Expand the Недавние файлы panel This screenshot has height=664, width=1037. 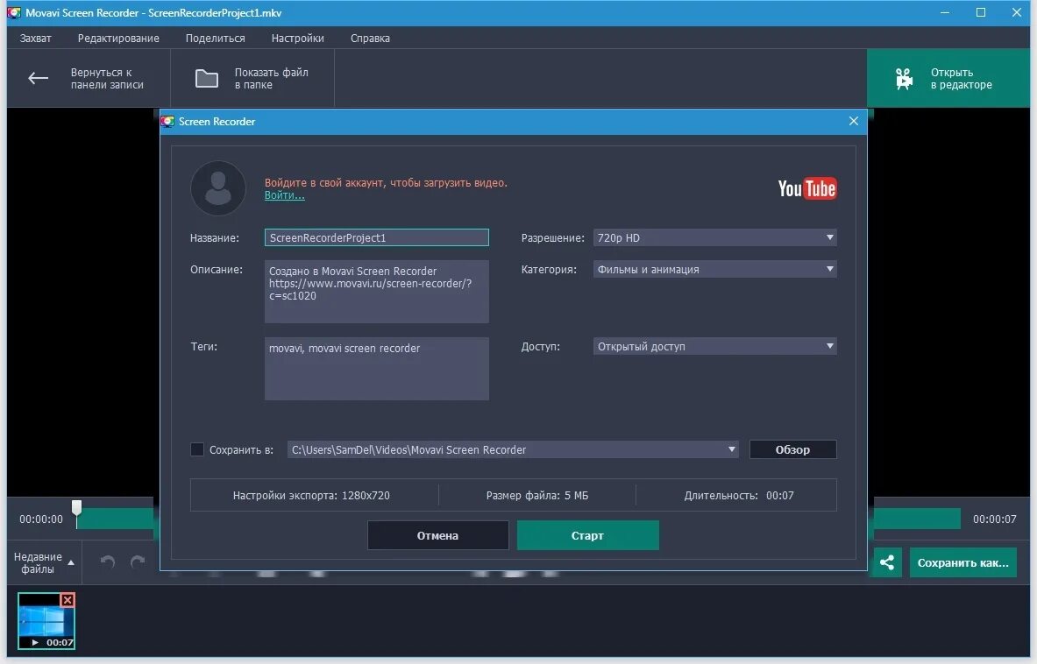(x=45, y=563)
